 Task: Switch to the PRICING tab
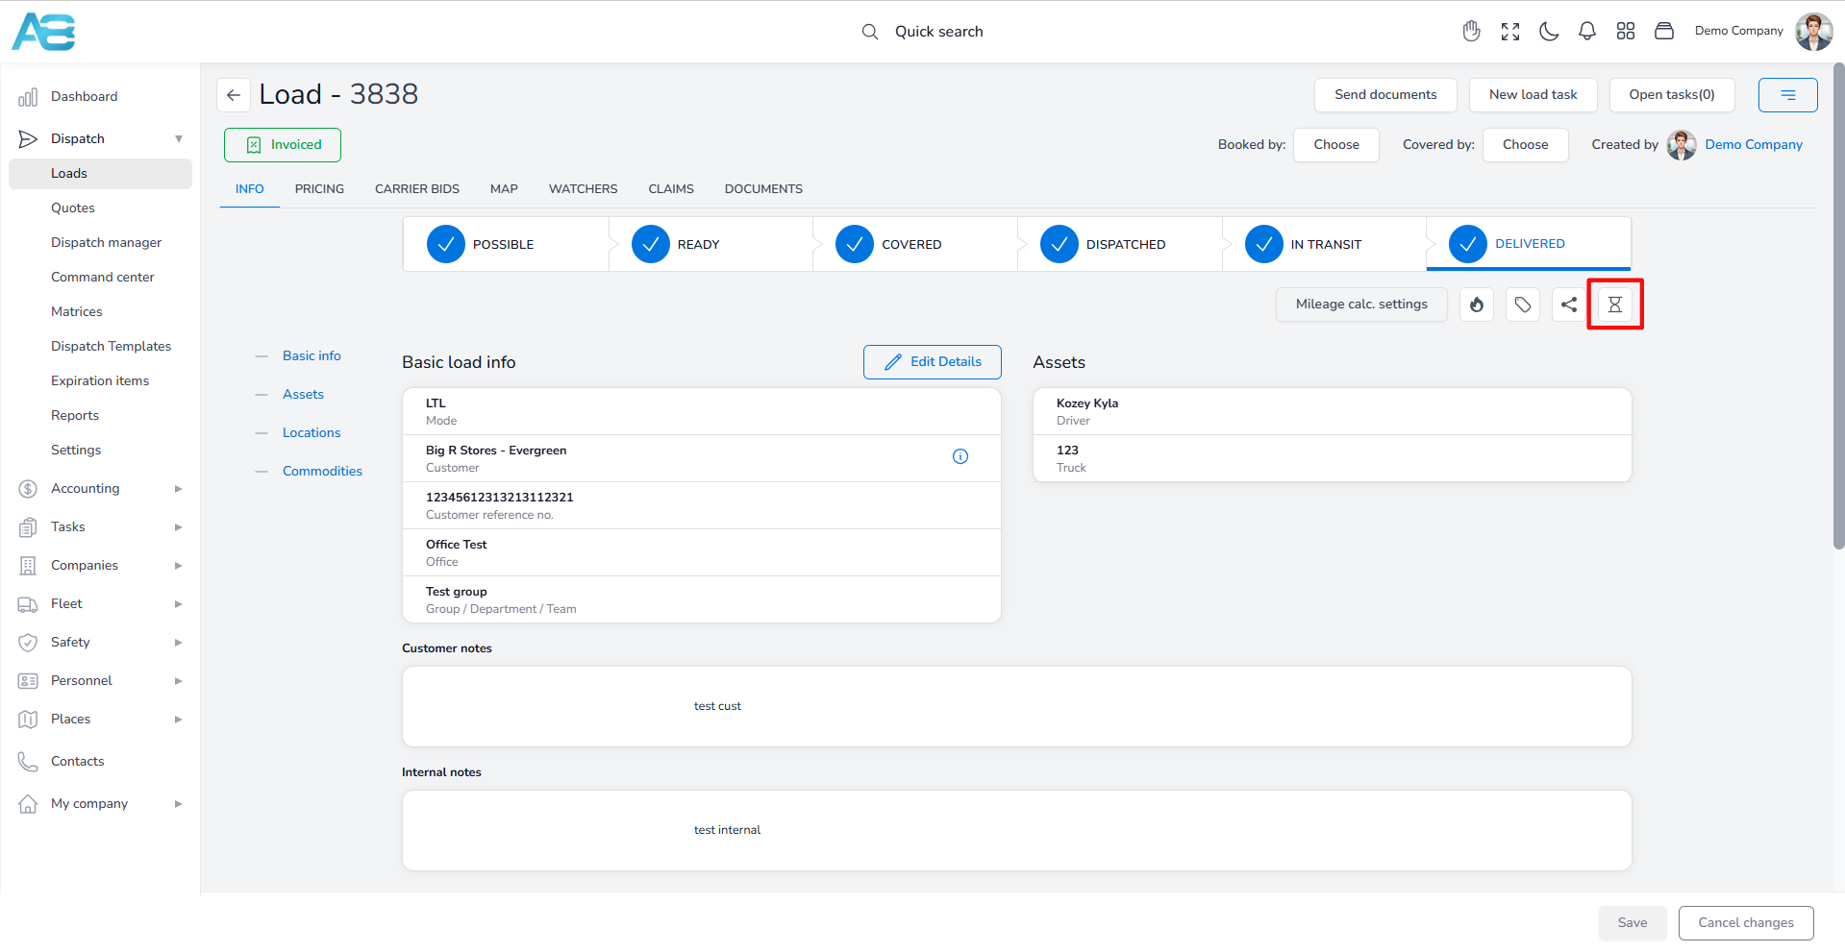click(319, 189)
